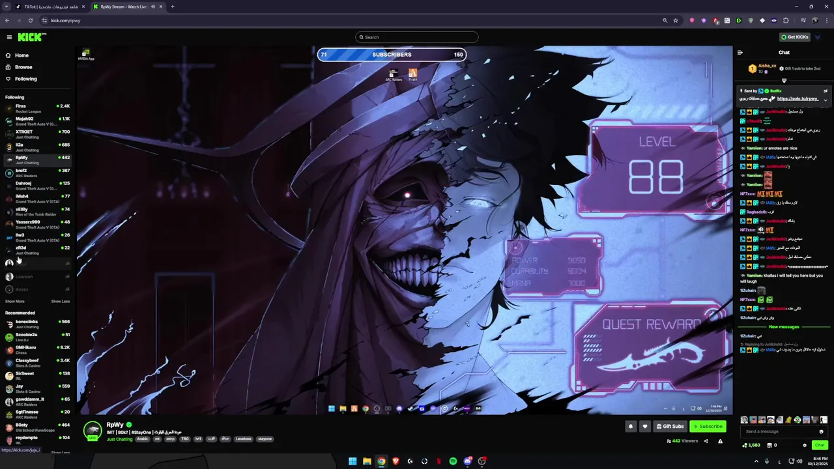The width and height of the screenshot is (834, 469).
Task: Click Show More under Following
Action: [15, 302]
